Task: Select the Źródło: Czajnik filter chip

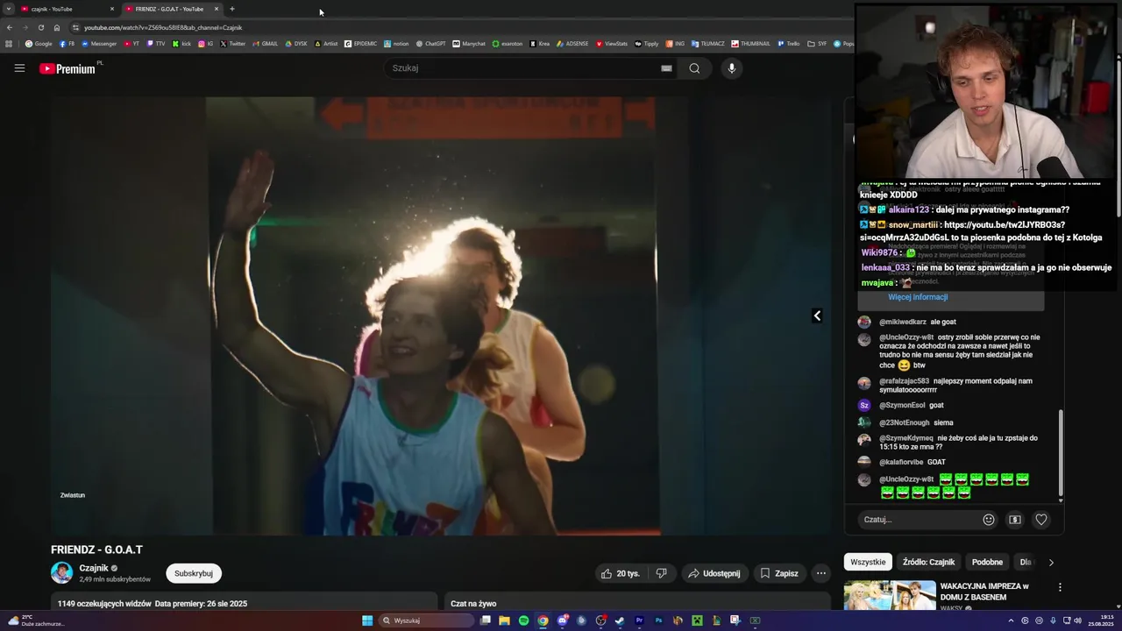Action: [x=928, y=562]
